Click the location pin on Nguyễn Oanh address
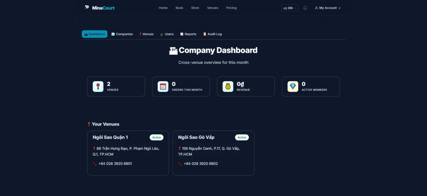Screen dimensions: 427x196 180,149
